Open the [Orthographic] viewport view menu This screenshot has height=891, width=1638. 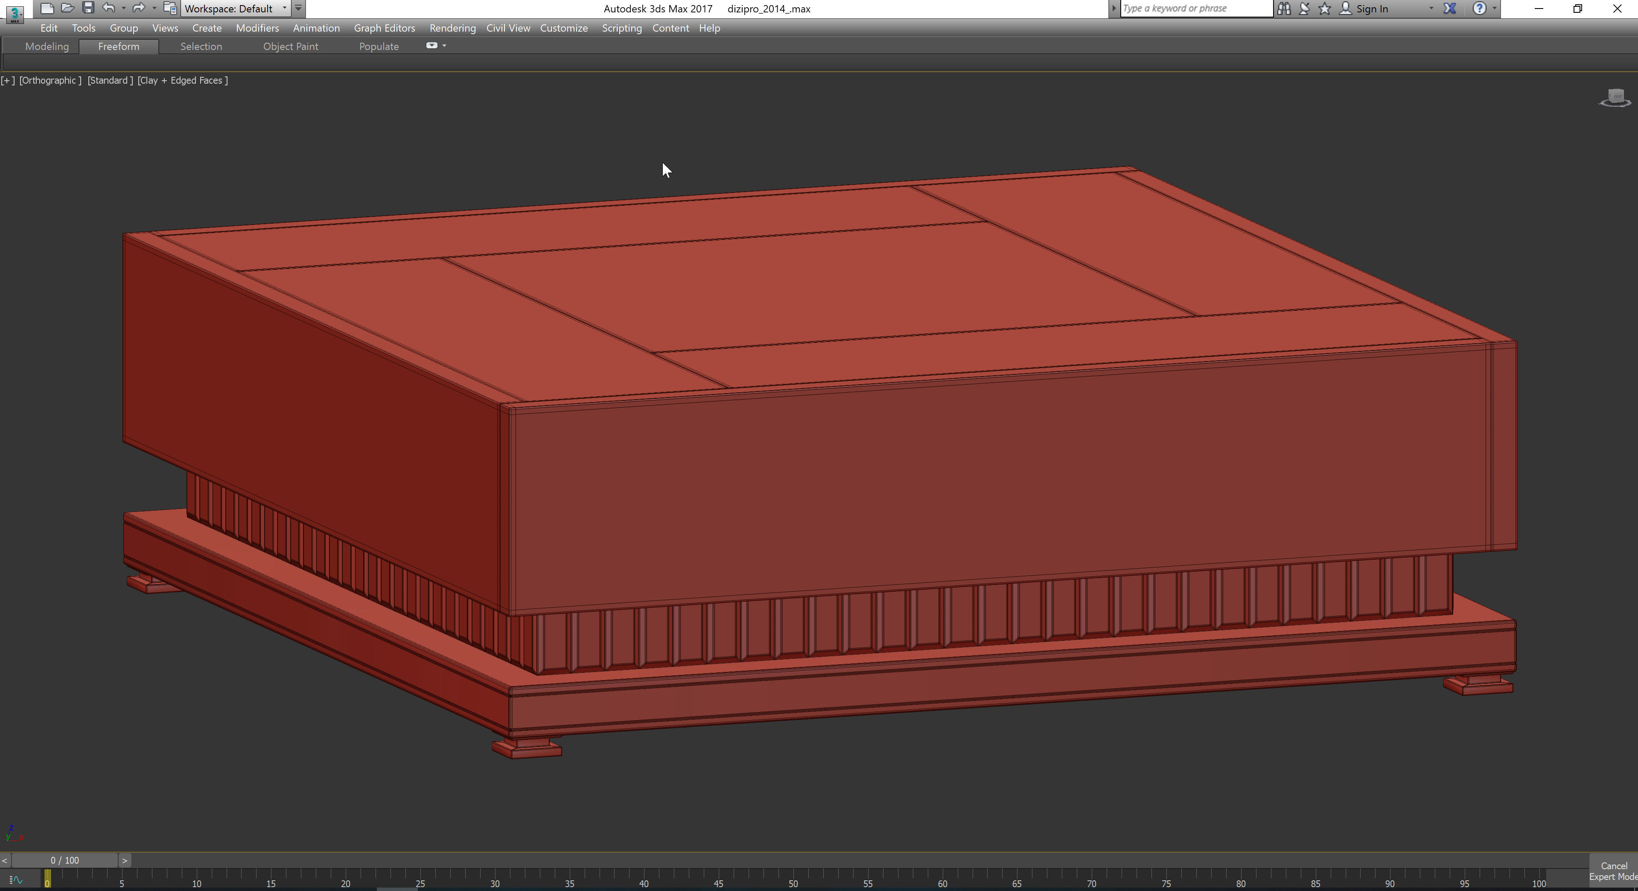[x=50, y=80]
